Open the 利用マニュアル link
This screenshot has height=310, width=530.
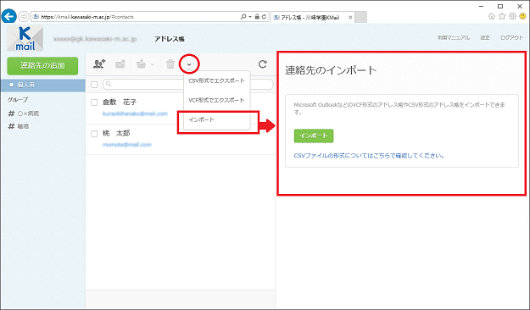454,38
